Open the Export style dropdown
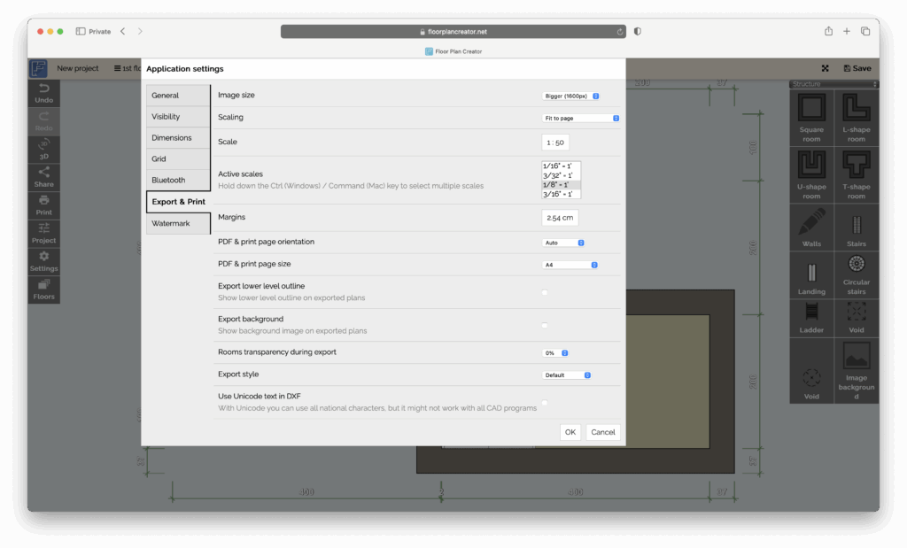 point(568,374)
